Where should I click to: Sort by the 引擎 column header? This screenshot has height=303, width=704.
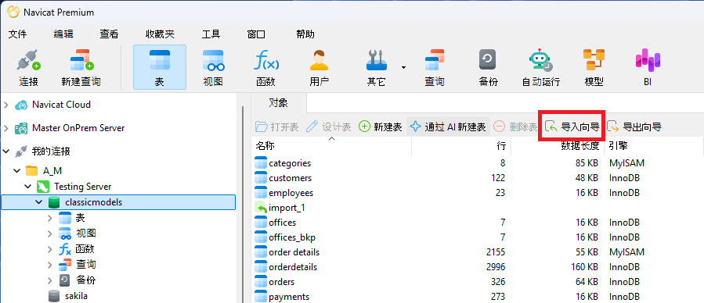tap(654, 146)
